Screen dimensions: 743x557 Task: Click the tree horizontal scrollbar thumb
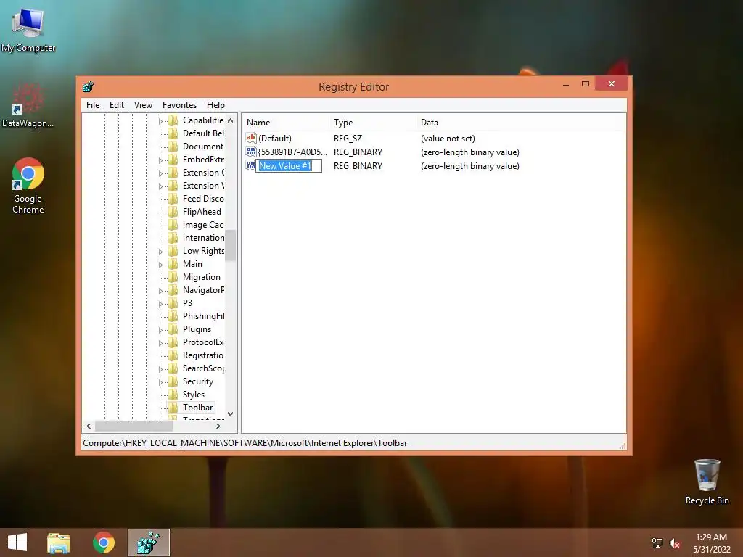tap(134, 426)
